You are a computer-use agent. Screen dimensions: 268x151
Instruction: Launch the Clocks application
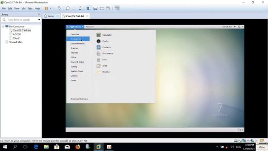[x=103, y=41]
